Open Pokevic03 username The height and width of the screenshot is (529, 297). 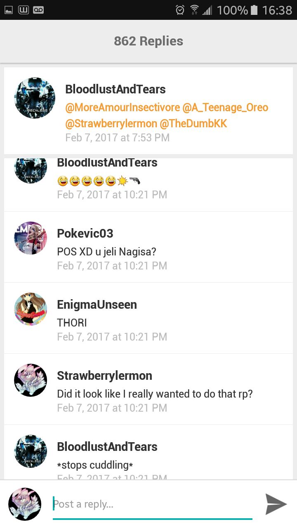click(85, 234)
